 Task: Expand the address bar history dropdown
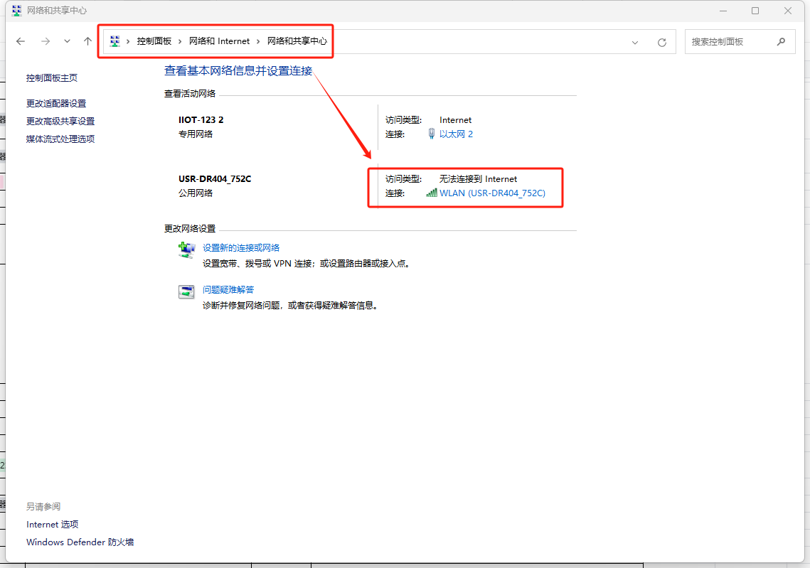pyautogui.click(x=635, y=42)
